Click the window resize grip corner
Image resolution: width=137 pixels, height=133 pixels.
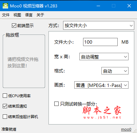click(x=135, y=131)
